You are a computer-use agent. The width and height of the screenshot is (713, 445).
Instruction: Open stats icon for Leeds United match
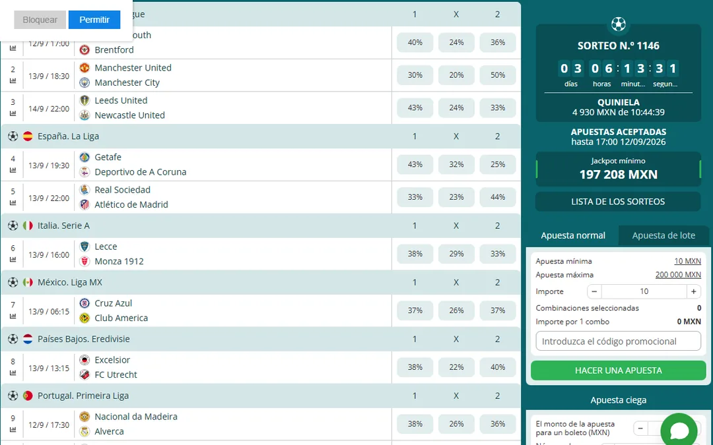13,113
